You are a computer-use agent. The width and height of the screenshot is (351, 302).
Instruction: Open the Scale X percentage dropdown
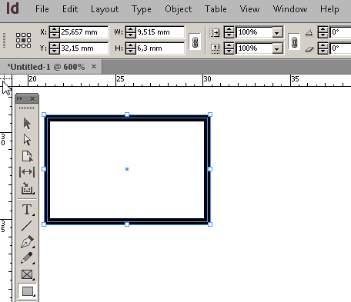pos(277,33)
